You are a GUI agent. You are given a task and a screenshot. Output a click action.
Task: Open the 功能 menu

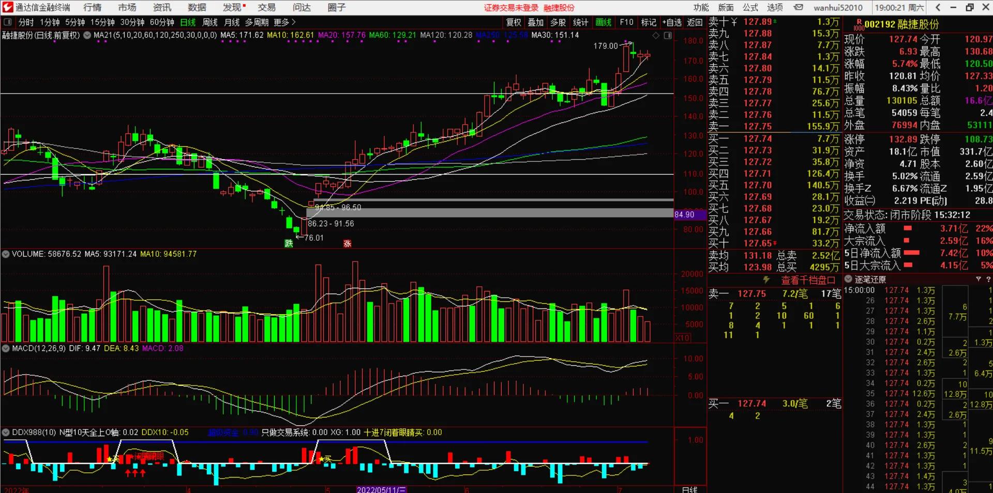click(701, 7)
